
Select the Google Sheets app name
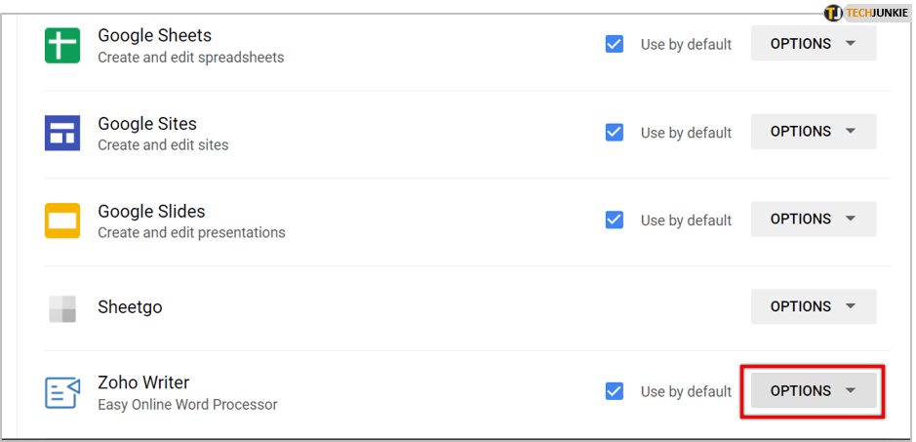click(x=154, y=35)
